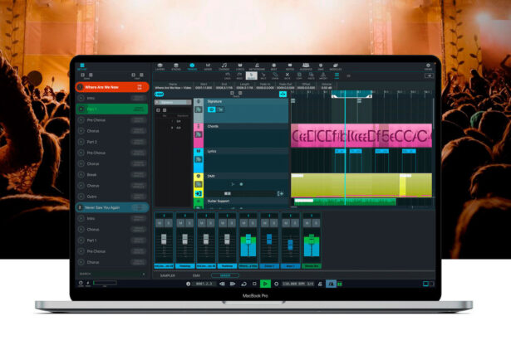This screenshot has width=511, height=340.
Task: Open the Notes view
Action: [x=290, y=67]
